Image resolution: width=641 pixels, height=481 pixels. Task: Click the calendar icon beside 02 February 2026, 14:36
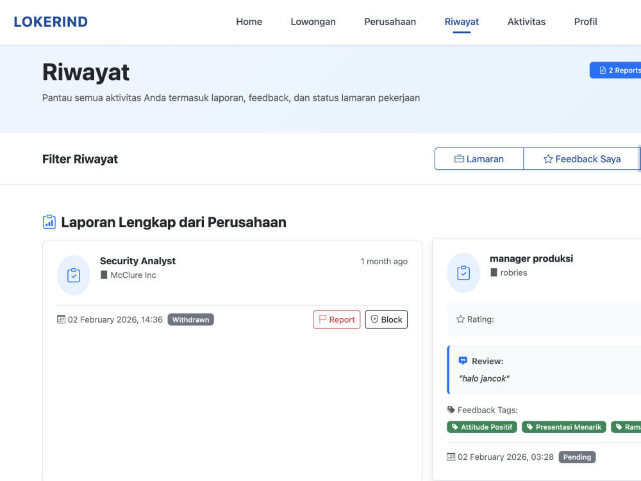click(61, 319)
